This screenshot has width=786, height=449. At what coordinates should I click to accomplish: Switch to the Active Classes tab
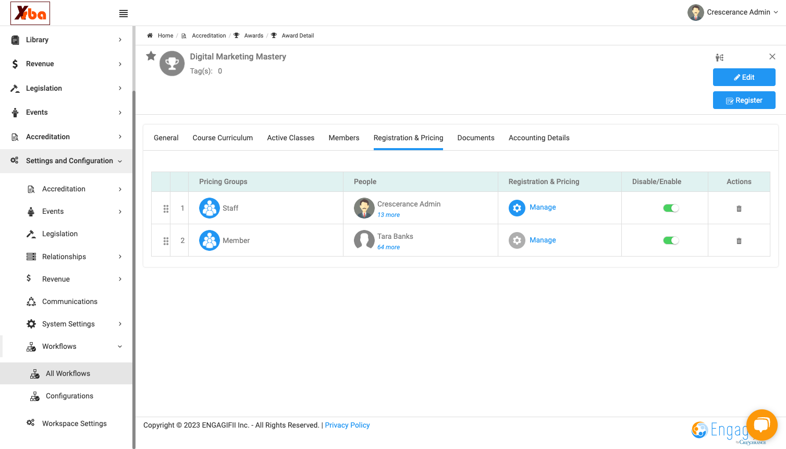(291, 138)
